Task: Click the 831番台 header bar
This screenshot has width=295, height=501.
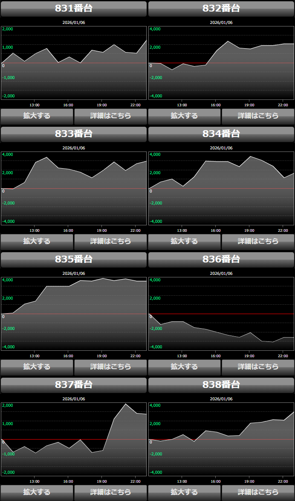Action: point(74,9)
